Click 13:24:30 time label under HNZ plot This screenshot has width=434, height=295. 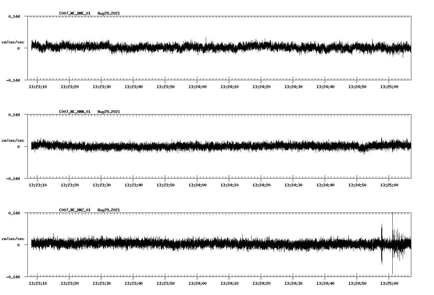(x=293, y=283)
